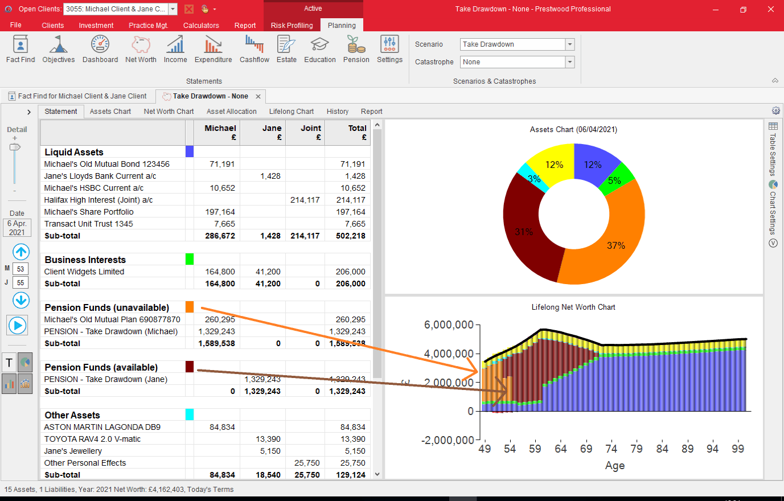Screen dimensions: 784x501
Task: Open the Calculators ribbon tab
Action: coord(201,25)
